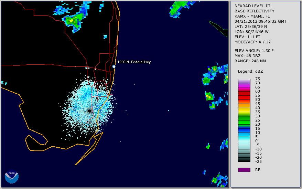Click the purple RF legend swatch
The width and height of the screenshot is (302, 189).
(244, 170)
